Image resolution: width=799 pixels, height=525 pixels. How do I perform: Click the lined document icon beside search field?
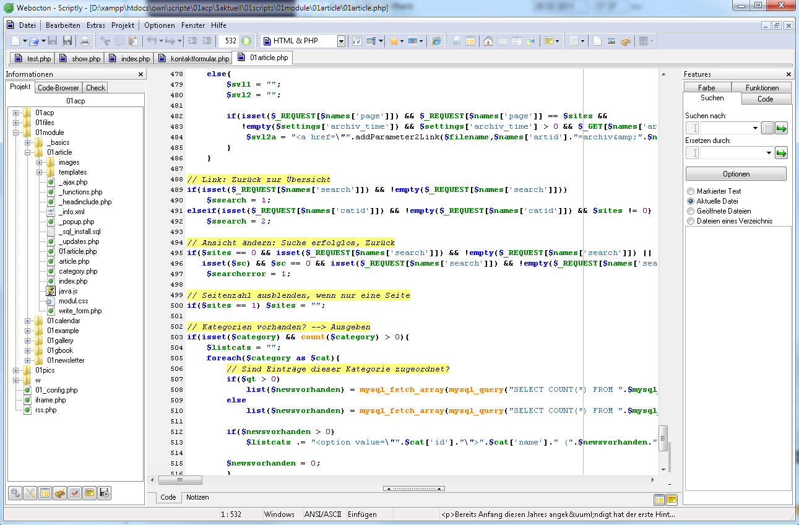coord(767,128)
